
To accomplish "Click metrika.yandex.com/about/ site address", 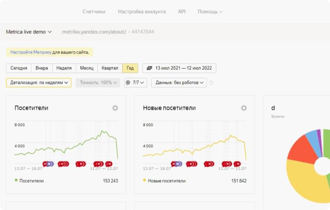I will [x=94, y=32].
